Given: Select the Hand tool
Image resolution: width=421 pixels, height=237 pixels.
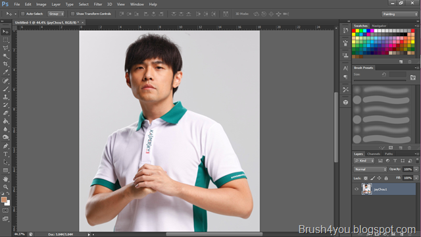Looking at the screenshot, I should [x=5, y=179].
